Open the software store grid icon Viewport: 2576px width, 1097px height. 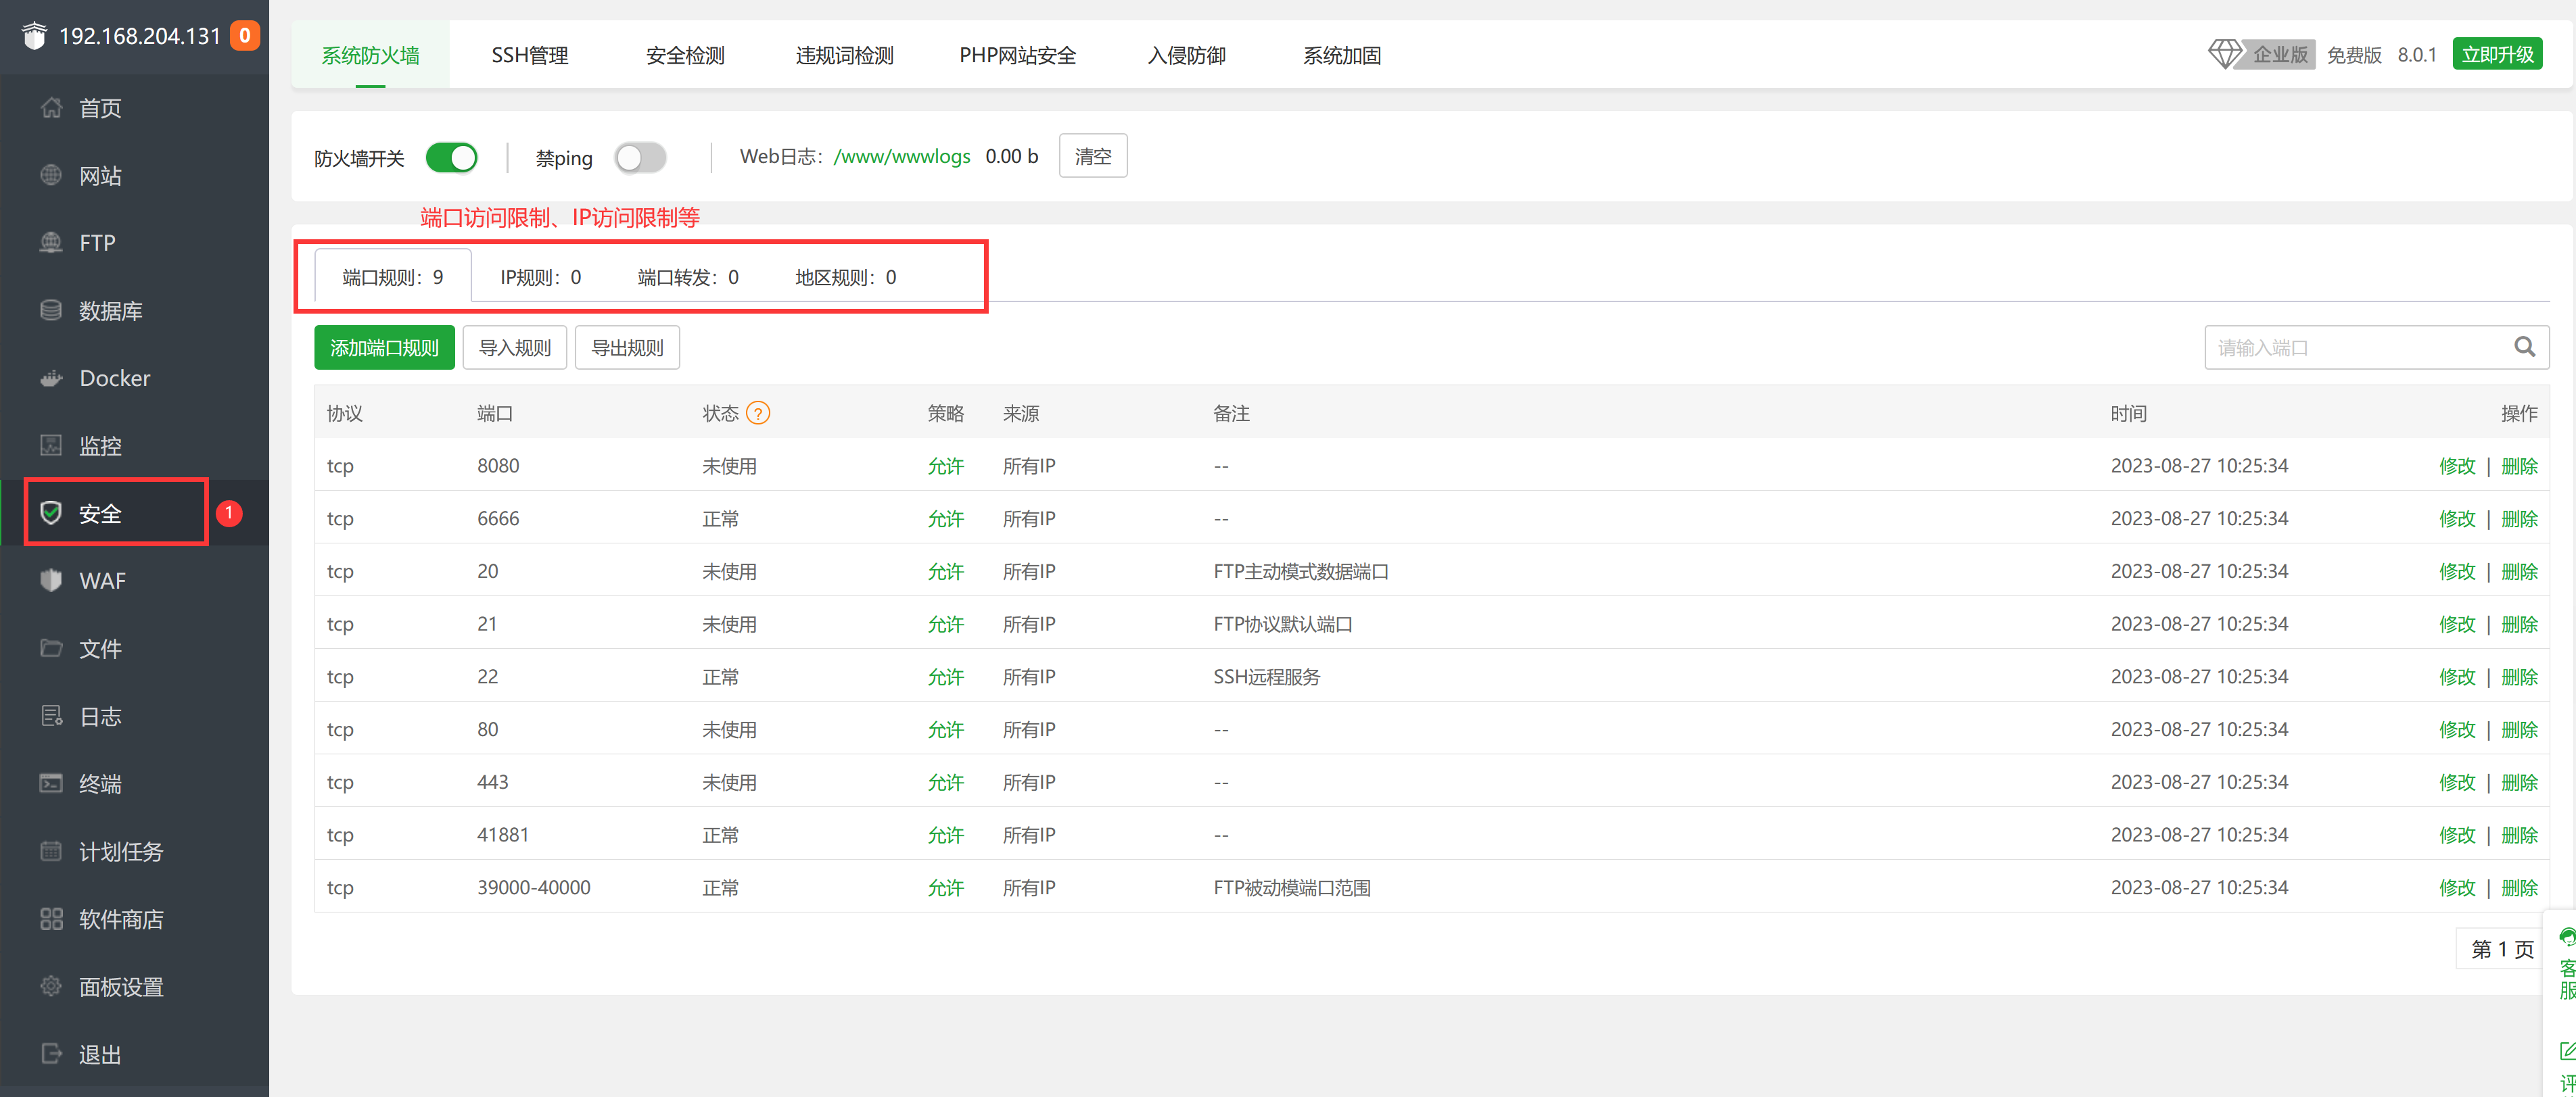coord(51,919)
